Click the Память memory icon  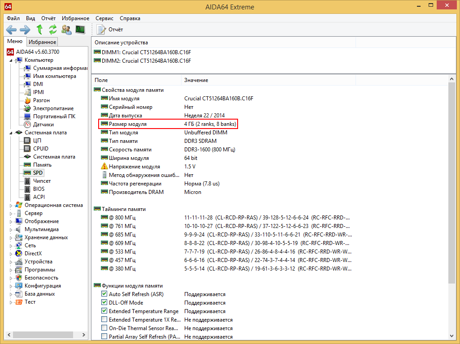tap(27, 165)
